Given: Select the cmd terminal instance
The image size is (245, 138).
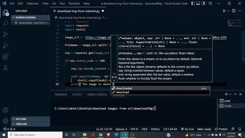Looking at the screenshot, I should [x=231, y=101].
